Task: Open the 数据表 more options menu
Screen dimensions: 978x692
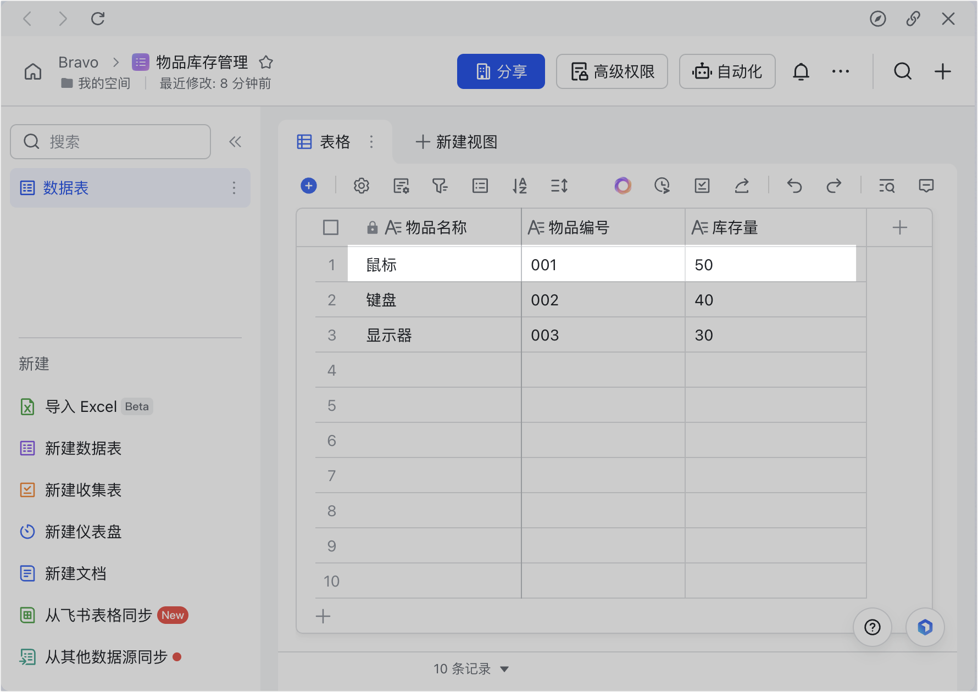Action: click(x=234, y=188)
